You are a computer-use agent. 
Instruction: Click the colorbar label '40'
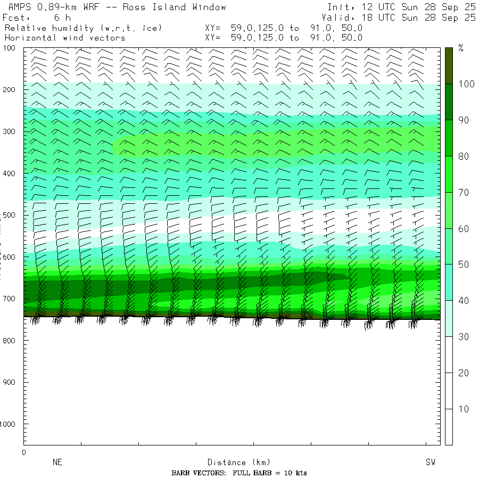tap(464, 301)
